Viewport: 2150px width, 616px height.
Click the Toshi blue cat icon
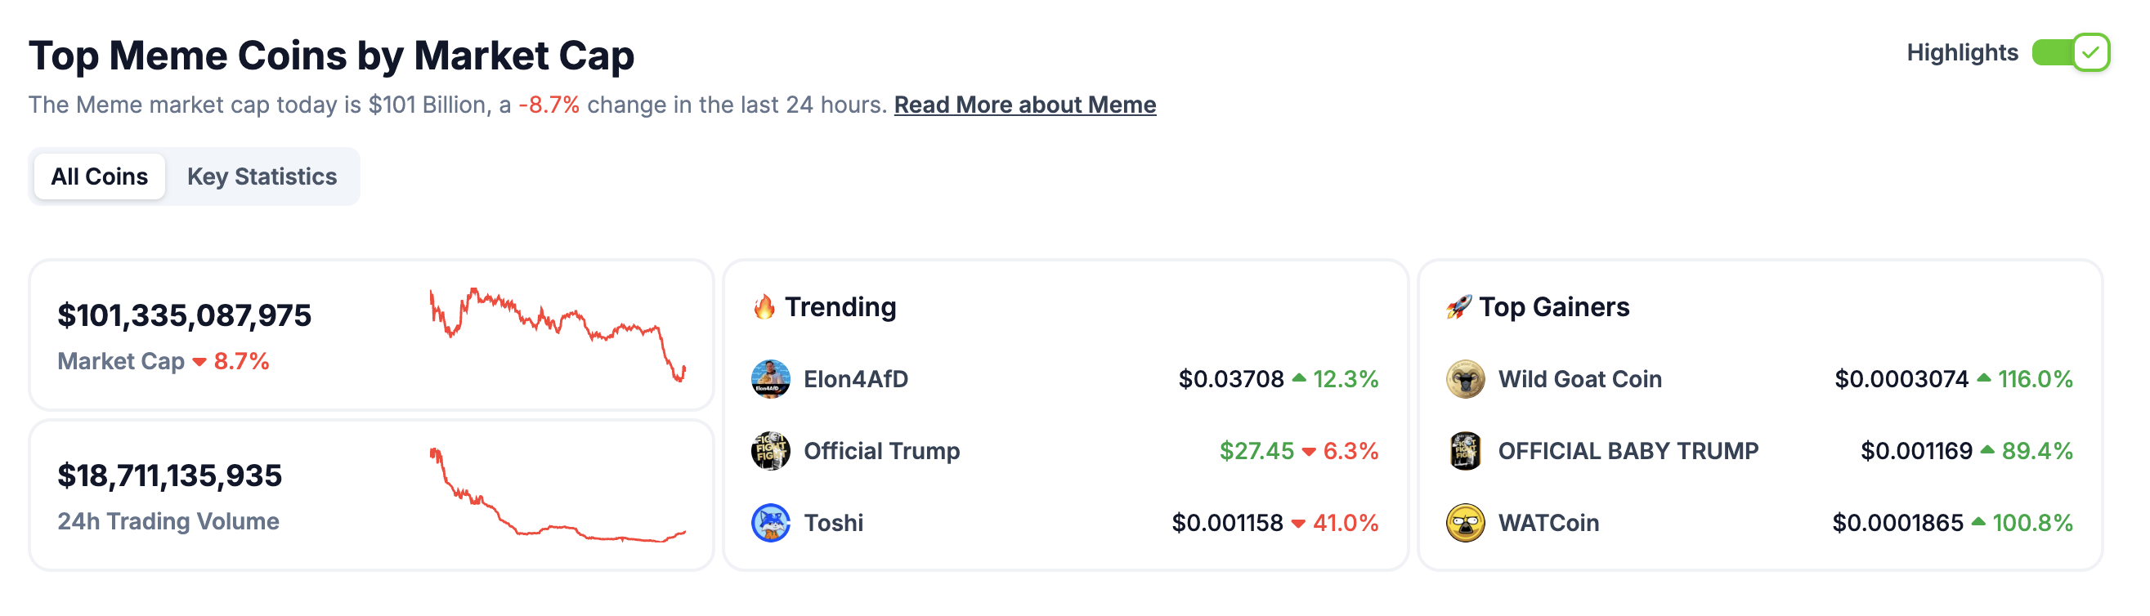tap(769, 523)
